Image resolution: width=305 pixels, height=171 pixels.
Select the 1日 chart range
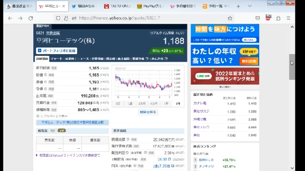coord(118,104)
